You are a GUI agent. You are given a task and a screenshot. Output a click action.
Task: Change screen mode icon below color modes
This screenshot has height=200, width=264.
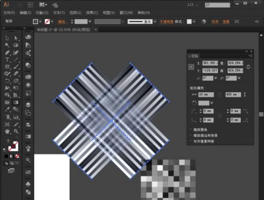(x=11, y=171)
